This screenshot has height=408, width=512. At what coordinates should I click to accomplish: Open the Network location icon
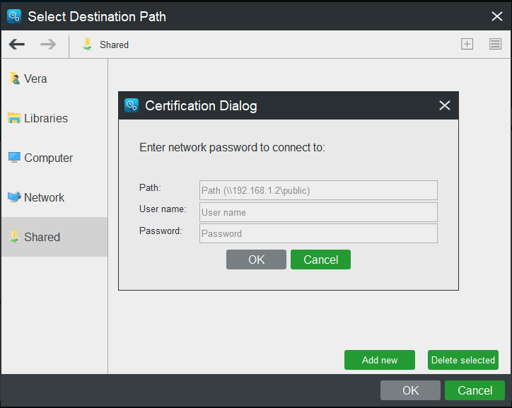14,197
